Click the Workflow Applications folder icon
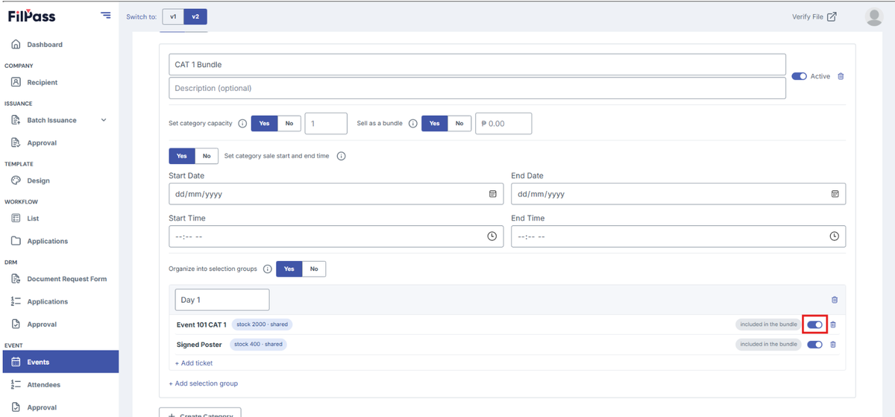The width and height of the screenshot is (895, 417). click(x=16, y=241)
